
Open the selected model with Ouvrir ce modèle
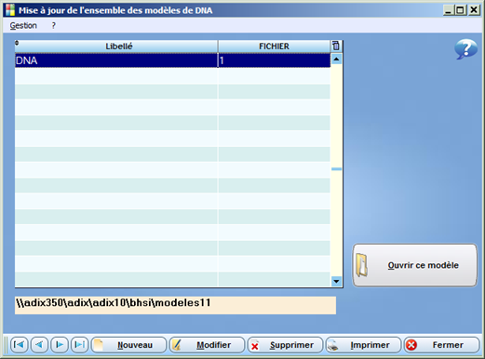pos(415,265)
